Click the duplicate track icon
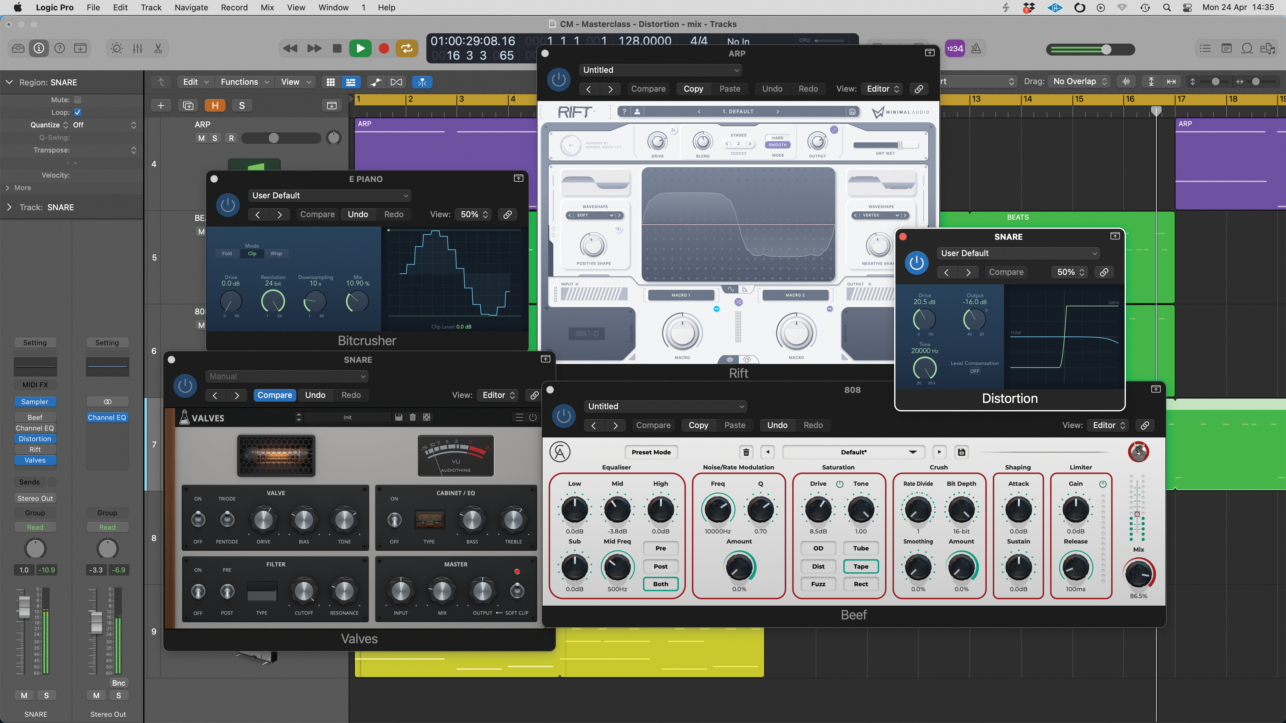 [x=188, y=105]
